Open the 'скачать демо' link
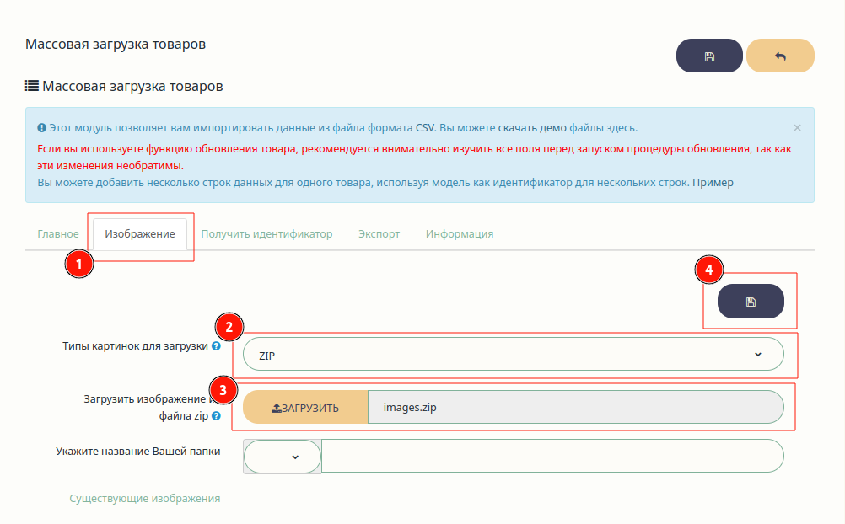Image resolution: width=845 pixels, height=524 pixels. pos(532,128)
